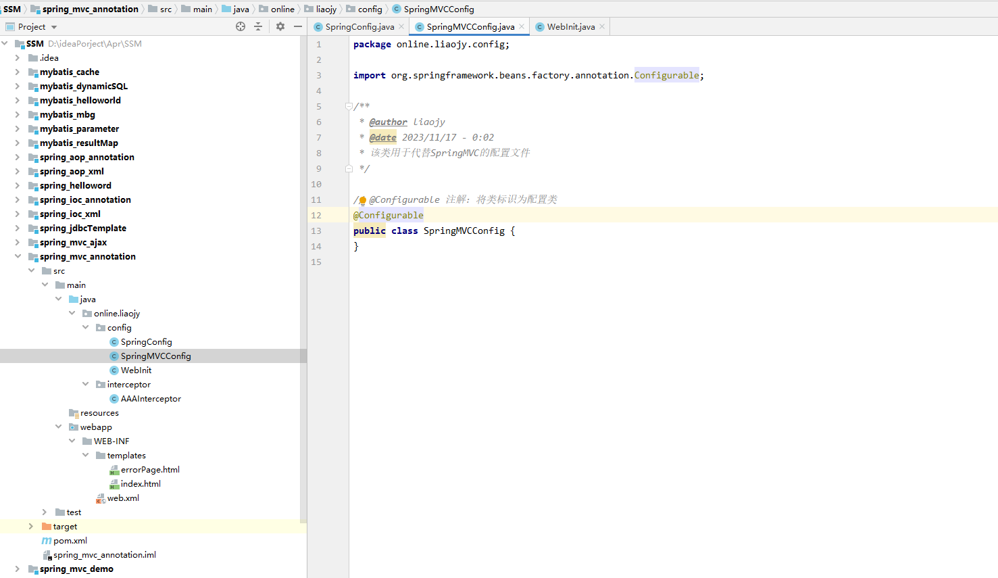Image resolution: width=998 pixels, height=578 pixels.
Task: Collapse the config package
Action: click(85, 327)
